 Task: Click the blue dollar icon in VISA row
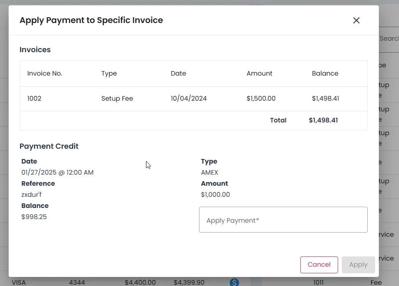pos(234,282)
